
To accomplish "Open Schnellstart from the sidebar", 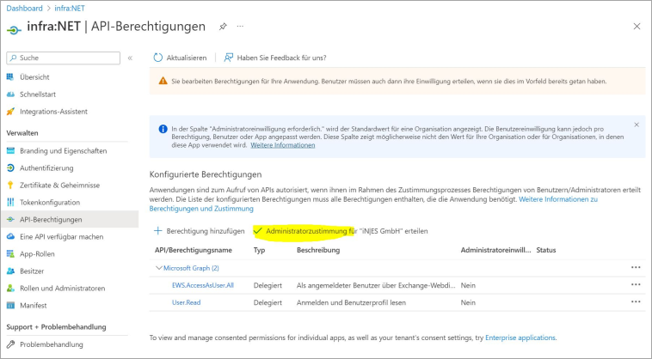I will click(x=37, y=94).
